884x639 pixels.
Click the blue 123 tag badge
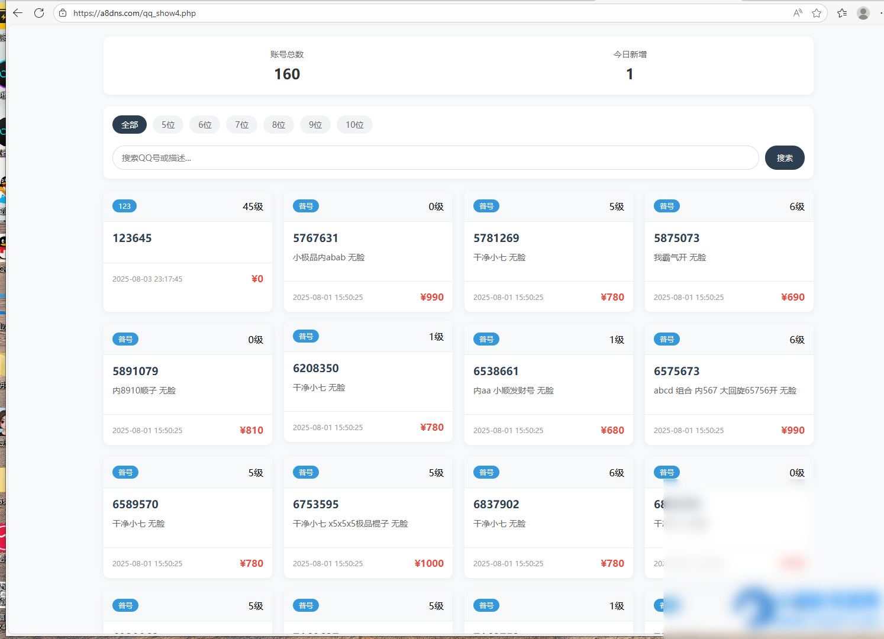click(x=125, y=206)
